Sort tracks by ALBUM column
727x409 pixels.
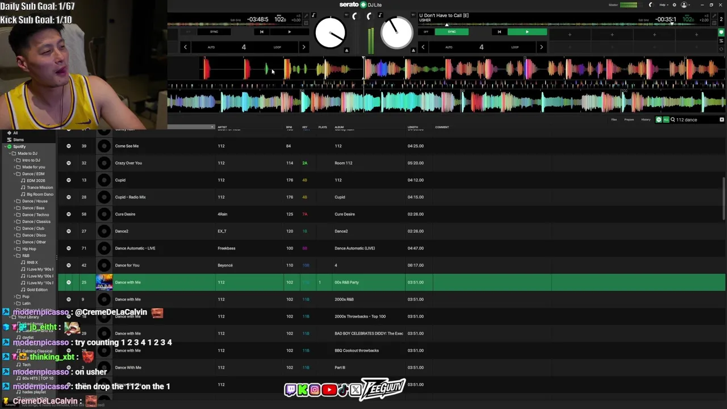[x=339, y=127]
